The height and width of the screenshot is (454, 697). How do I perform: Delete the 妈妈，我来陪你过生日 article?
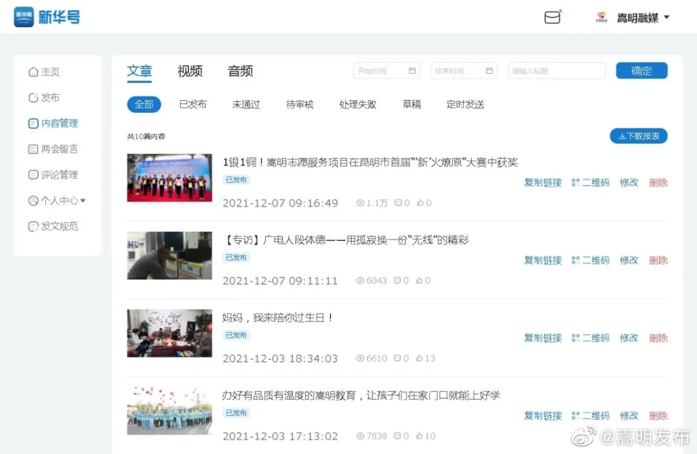coord(658,338)
